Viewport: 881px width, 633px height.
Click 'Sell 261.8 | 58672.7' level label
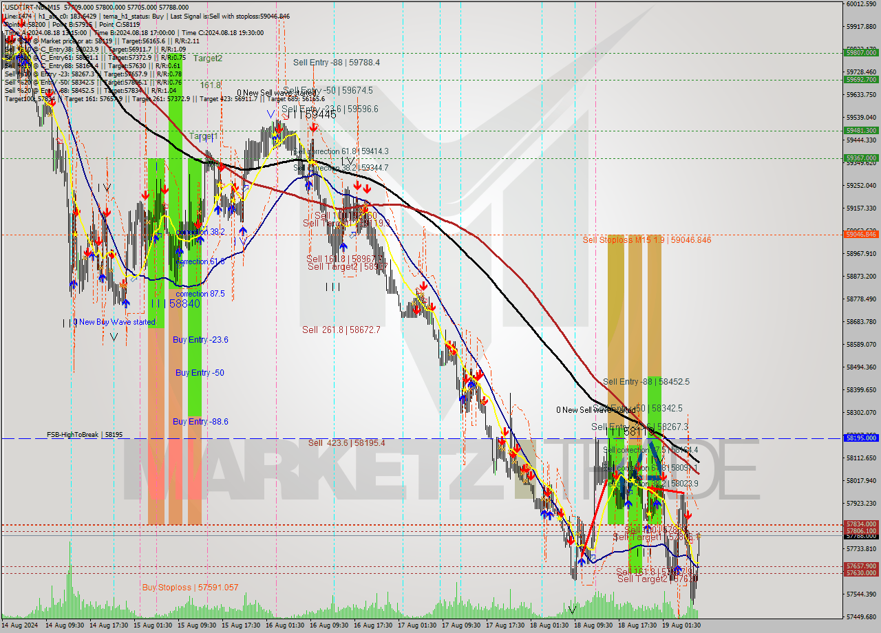tap(341, 330)
